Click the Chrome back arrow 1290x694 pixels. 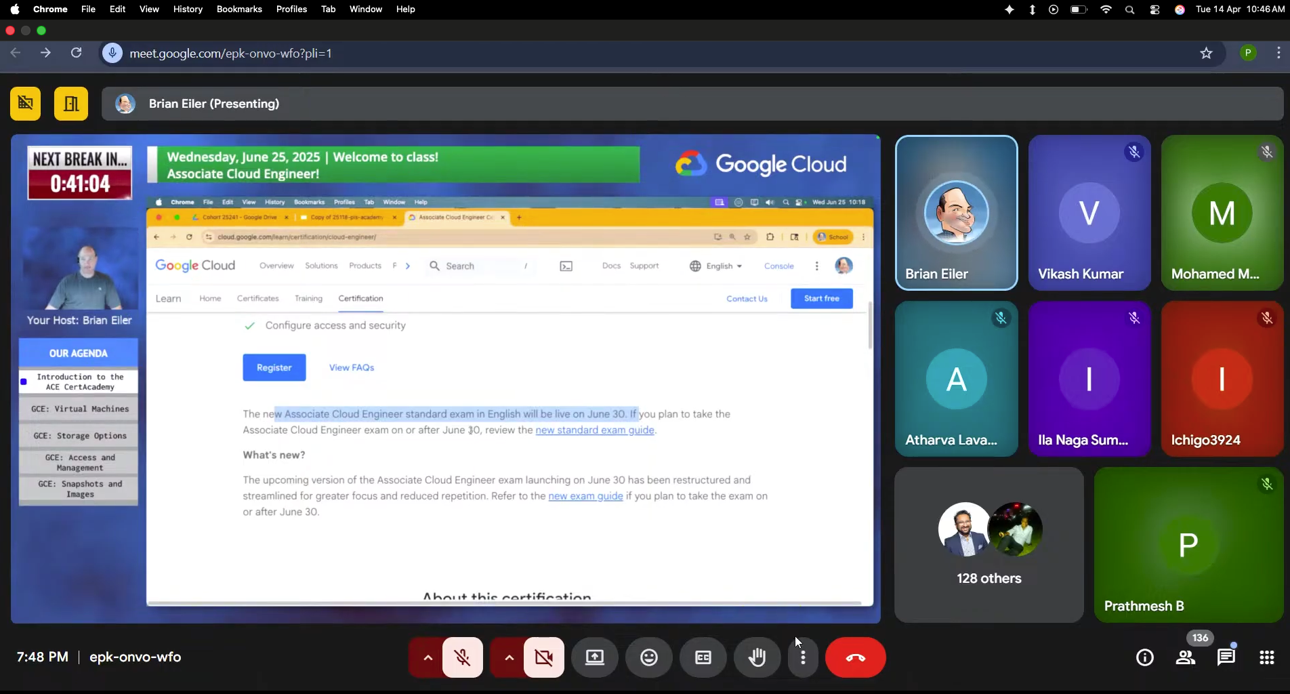point(16,53)
